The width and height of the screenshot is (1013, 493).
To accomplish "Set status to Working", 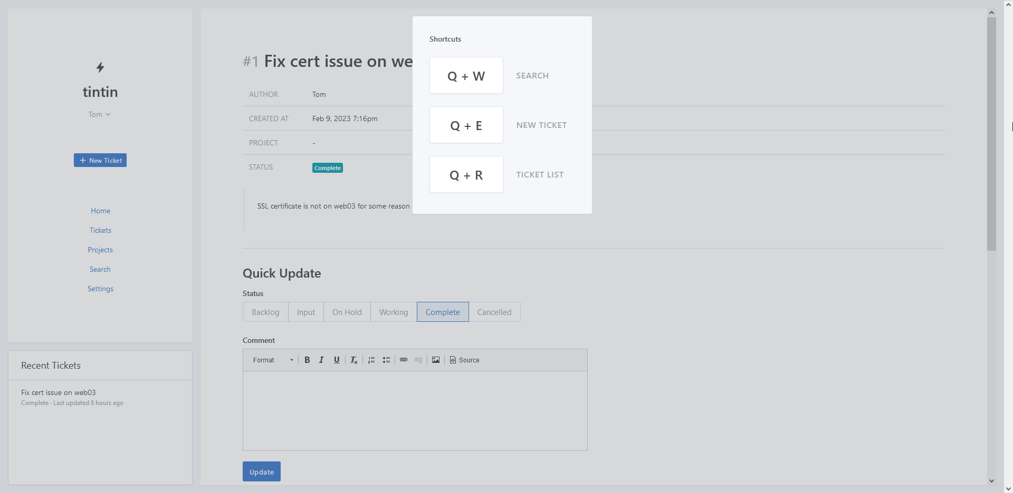I will tap(394, 312).
